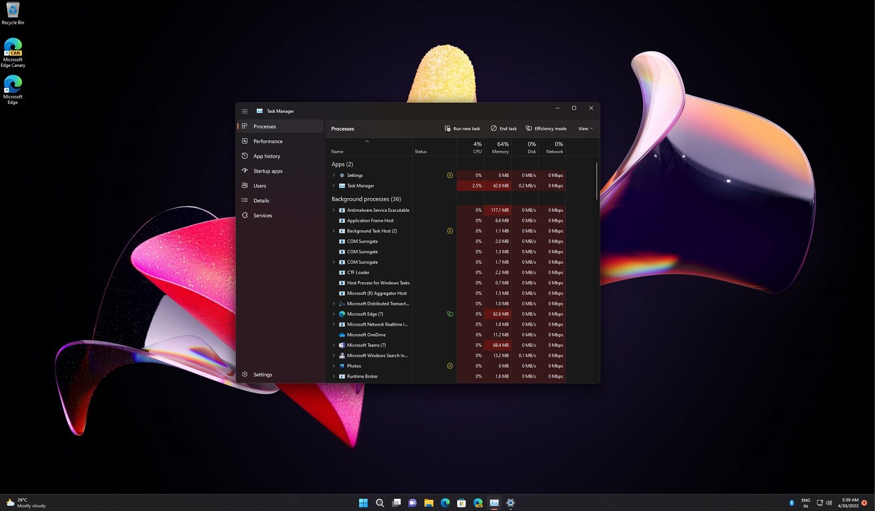Click the leaf icon beside Microsoft Edge
This screenshot has height=511, width=875.
coord(450,313)
